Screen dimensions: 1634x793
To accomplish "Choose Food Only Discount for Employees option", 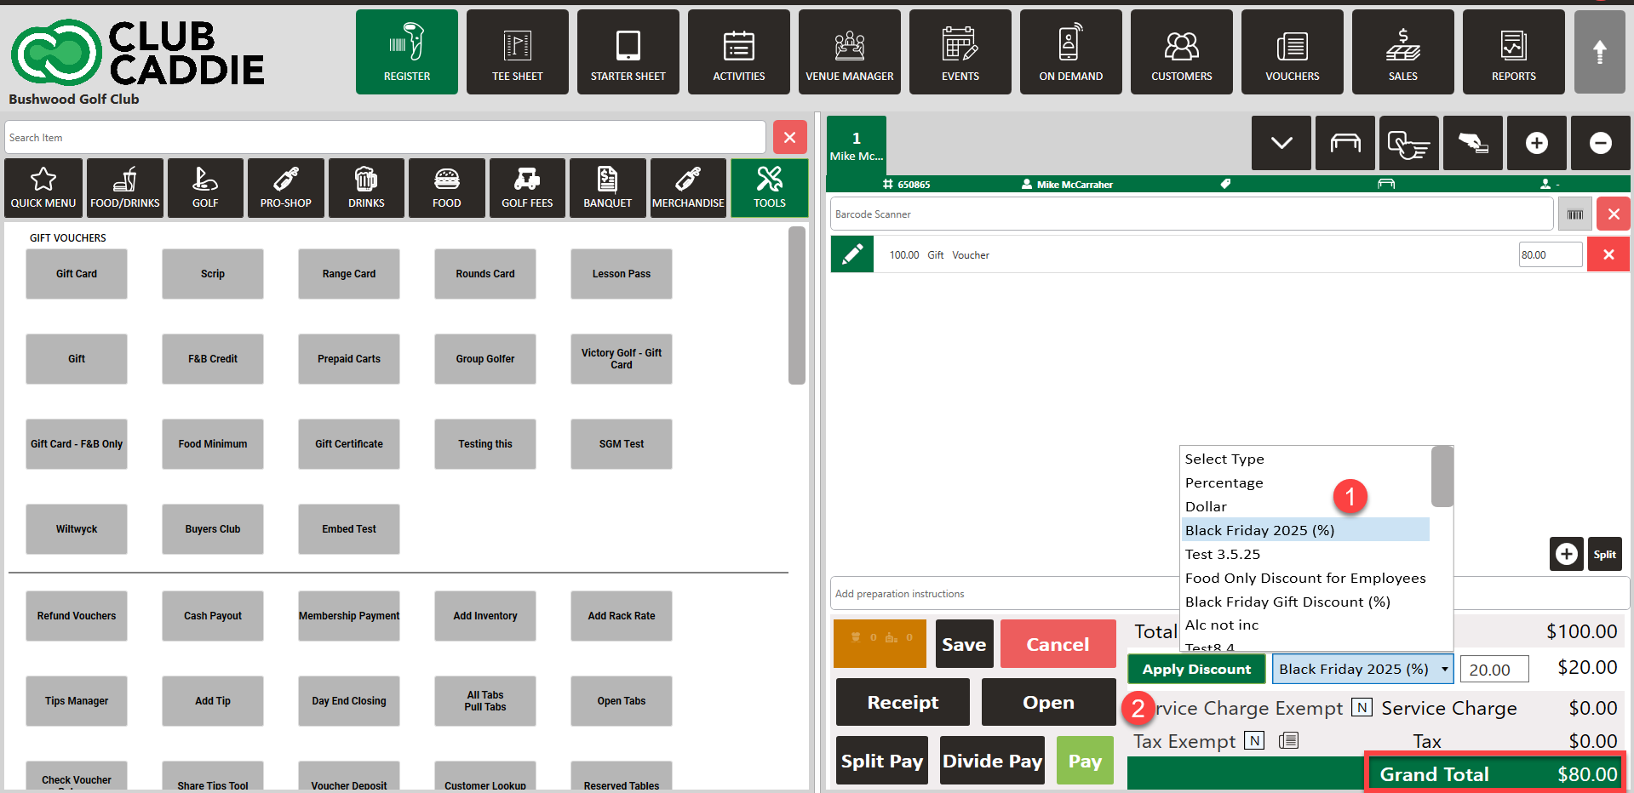I will click(1304, 579).
